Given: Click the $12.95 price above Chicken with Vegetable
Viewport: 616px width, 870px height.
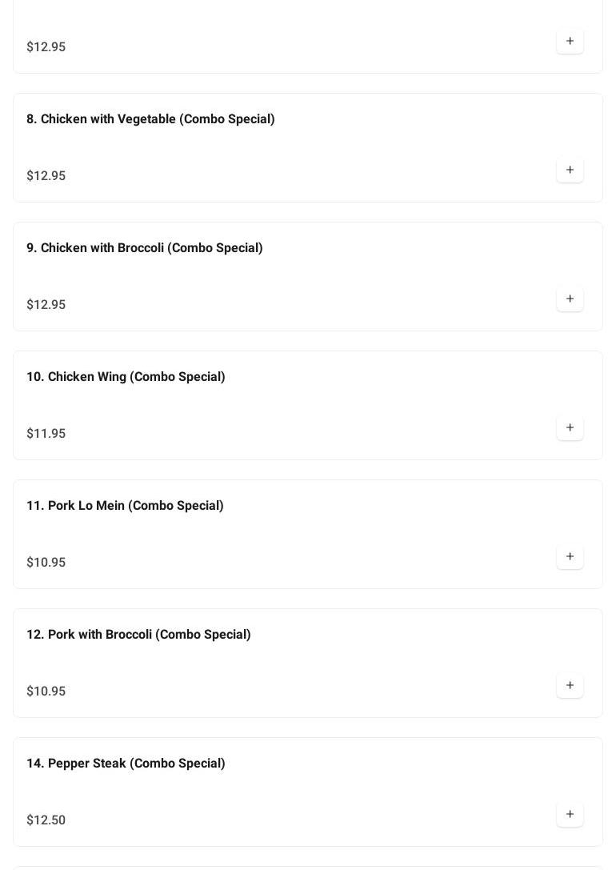Looking at the screenshot, I should pyautogui.click(x=46, y=47).
